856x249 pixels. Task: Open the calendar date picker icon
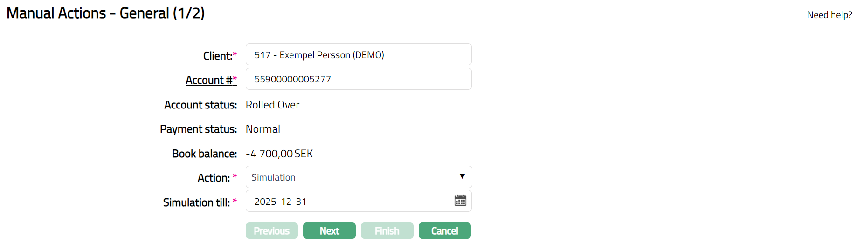tap(460, 201)
